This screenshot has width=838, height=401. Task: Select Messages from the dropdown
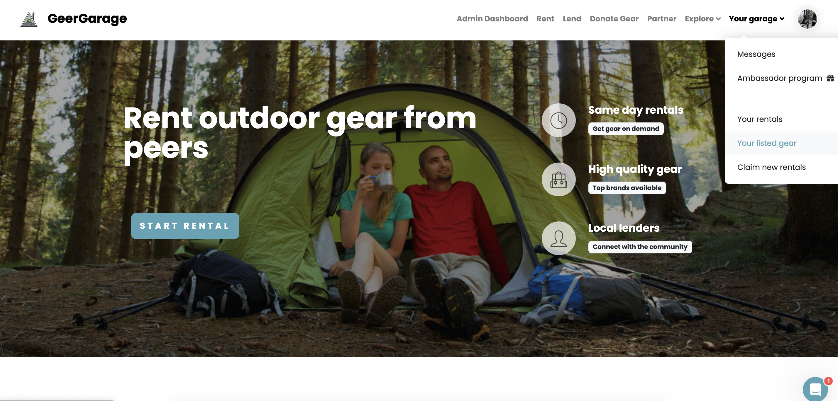(x=756, y=54)
